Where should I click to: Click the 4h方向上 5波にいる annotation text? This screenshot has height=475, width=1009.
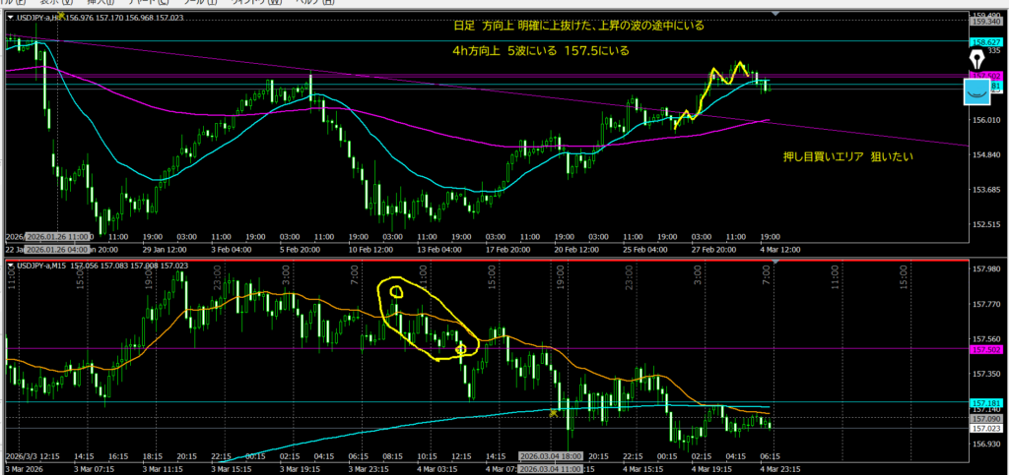click(534, 50)
